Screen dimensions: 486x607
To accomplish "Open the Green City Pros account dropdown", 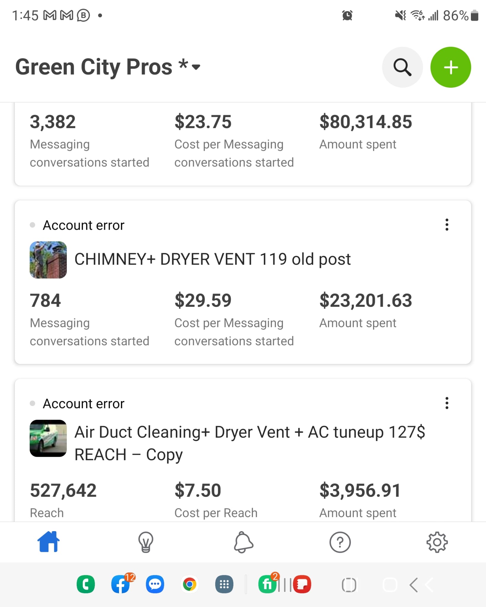I will tap(196, 67).
